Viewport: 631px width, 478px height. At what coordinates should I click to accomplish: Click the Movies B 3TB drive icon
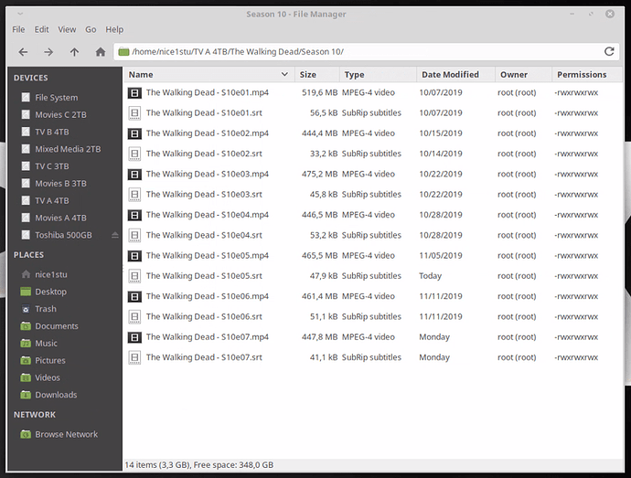click(x=26, y=184)
